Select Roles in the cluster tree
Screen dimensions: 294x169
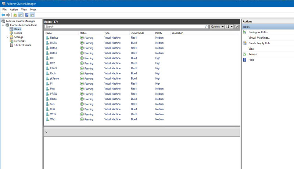pos(17,29)
